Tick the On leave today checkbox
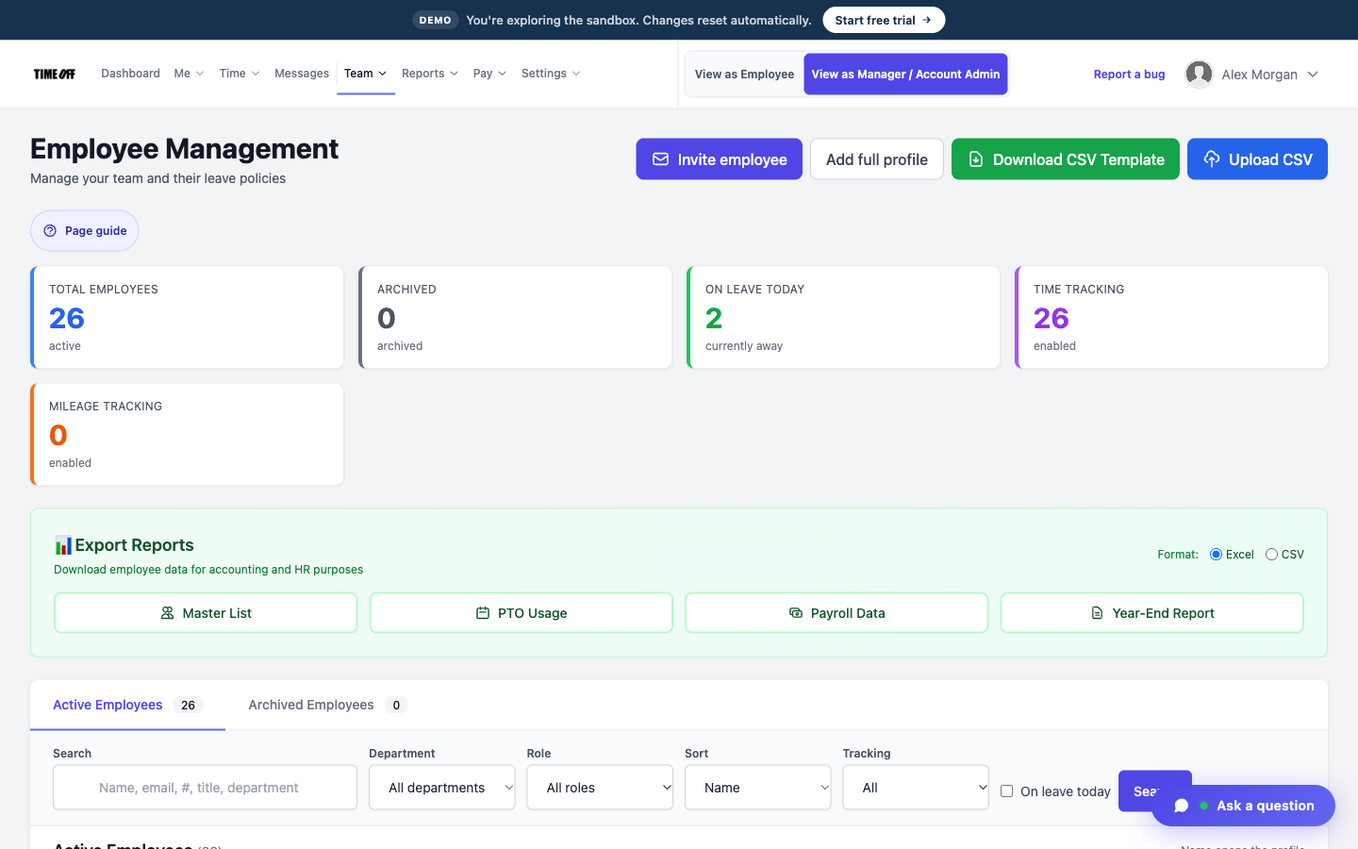1358x849 pixels. [x=1006, y=791]
